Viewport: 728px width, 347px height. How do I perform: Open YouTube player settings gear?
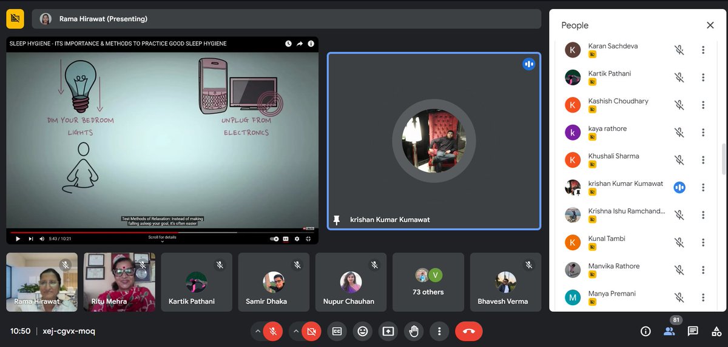coord(297,239)
